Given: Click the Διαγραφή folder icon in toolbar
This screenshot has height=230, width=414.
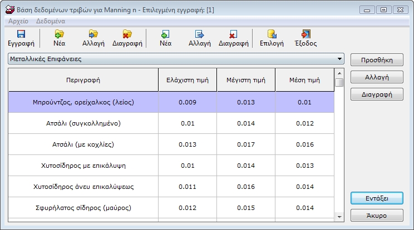Looking at the screenshot, I should [127, 34].
